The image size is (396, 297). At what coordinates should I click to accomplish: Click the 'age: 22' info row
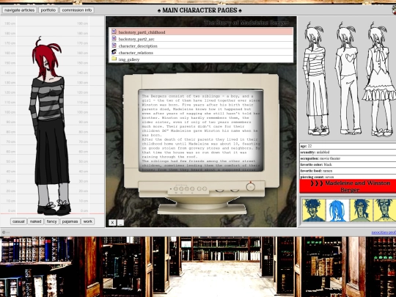(x=348, y=146)
